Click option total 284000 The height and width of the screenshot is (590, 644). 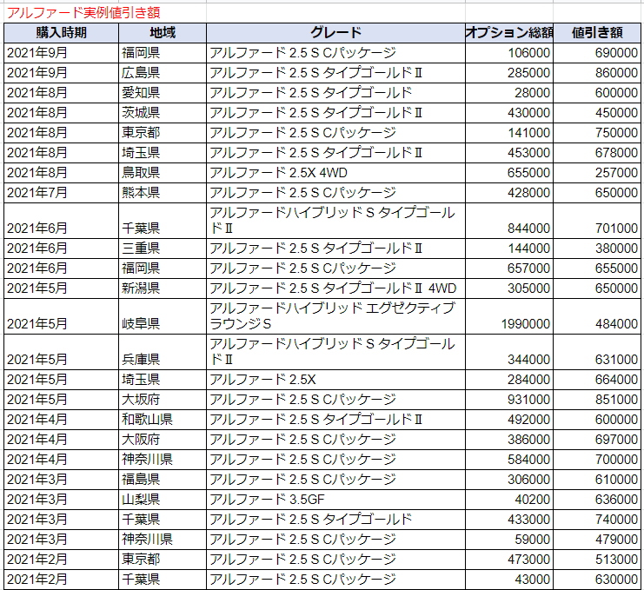[x=509, y=380]
